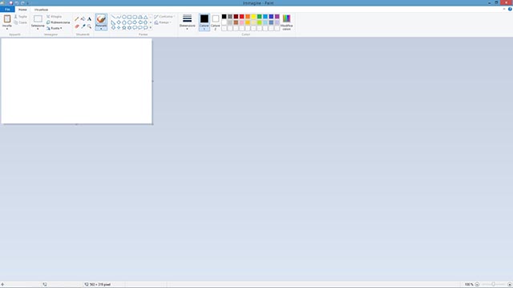513x288 pixels.
Task: Open the Pennelli brushes dropdown arrow
Action: [101, 29]
